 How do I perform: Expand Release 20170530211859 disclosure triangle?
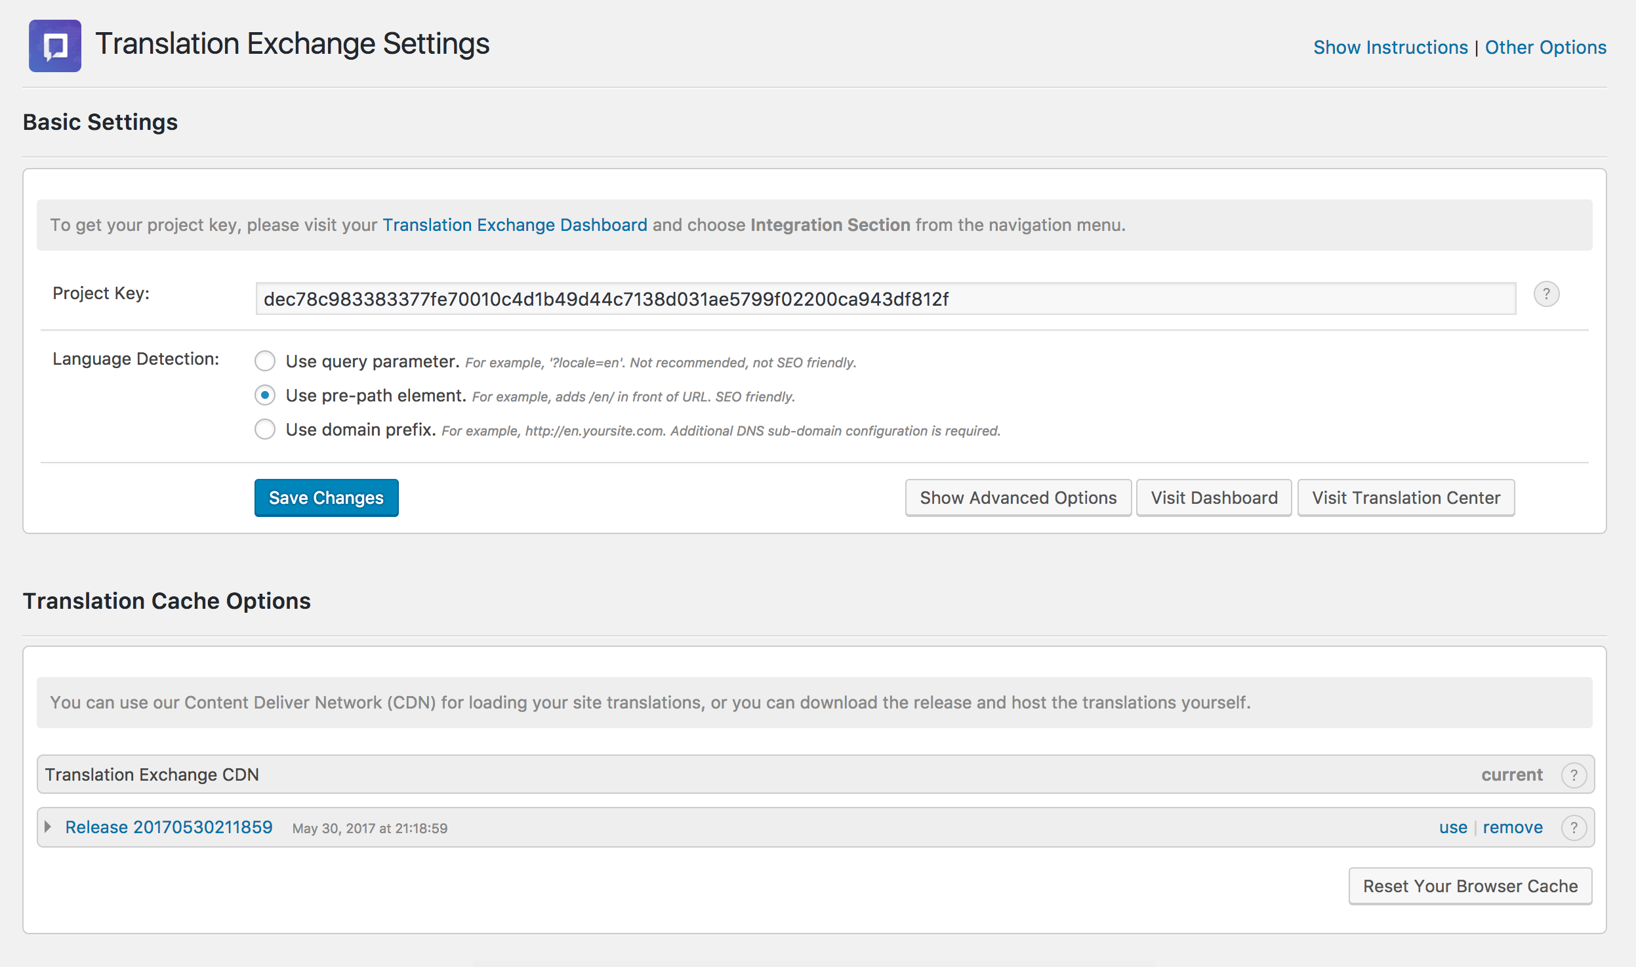point(48,827)
